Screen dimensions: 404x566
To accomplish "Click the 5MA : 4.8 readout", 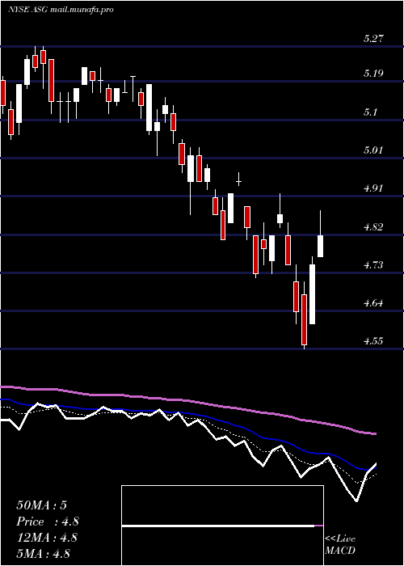I will click(43, 553).
